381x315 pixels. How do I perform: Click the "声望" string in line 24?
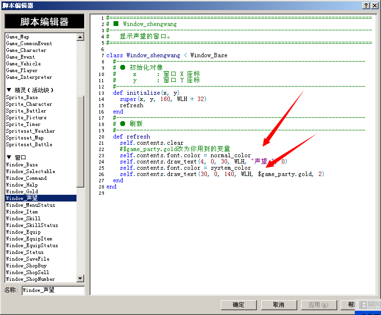[x=263, y=161]
